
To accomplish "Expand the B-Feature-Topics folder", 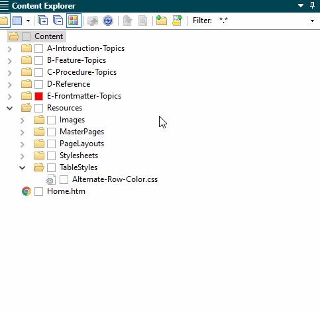I will (9, 61).
